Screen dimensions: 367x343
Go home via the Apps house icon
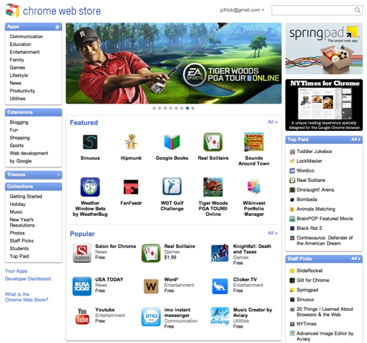point(57,27)
